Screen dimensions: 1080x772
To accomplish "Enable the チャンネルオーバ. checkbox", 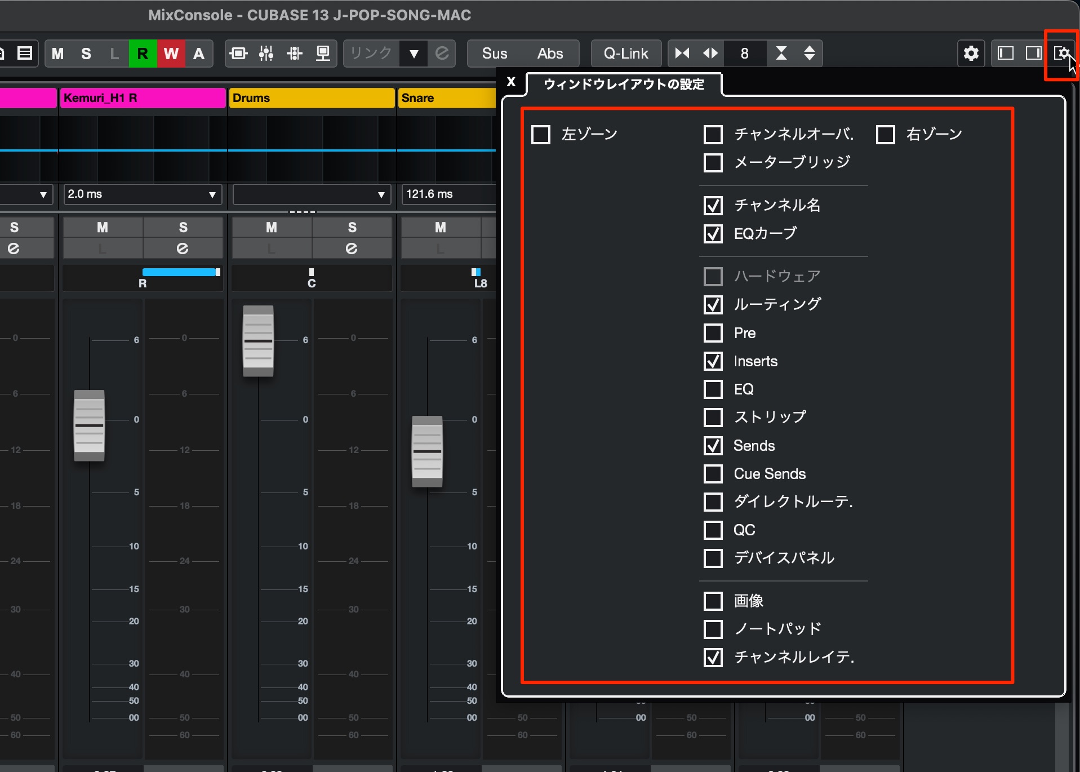I will click(x=713, y=135).
